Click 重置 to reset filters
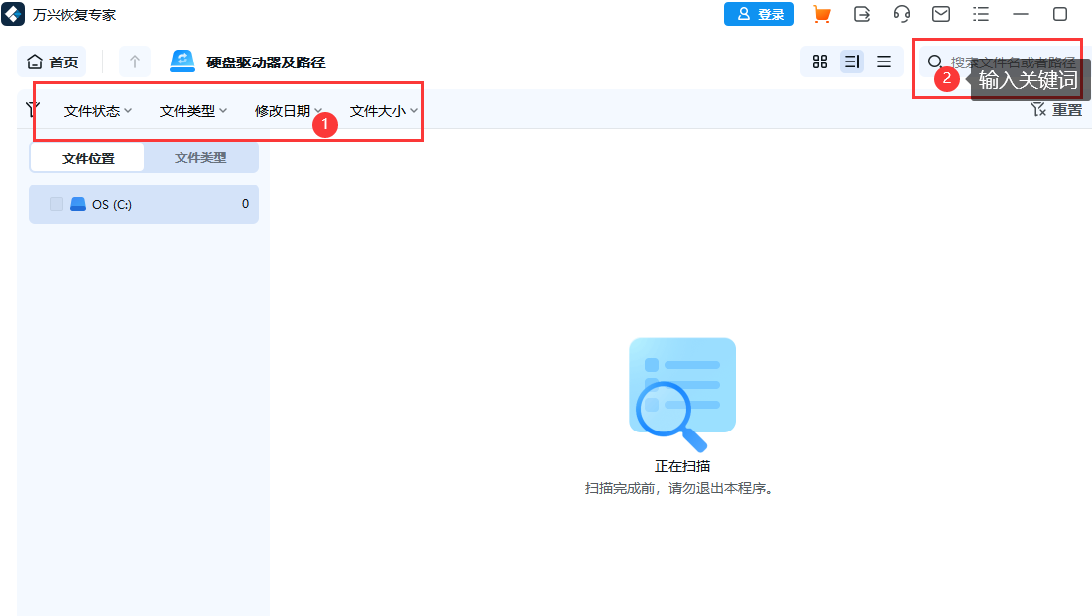Viewport: 1092px width, 616px height. [1065, 109]
